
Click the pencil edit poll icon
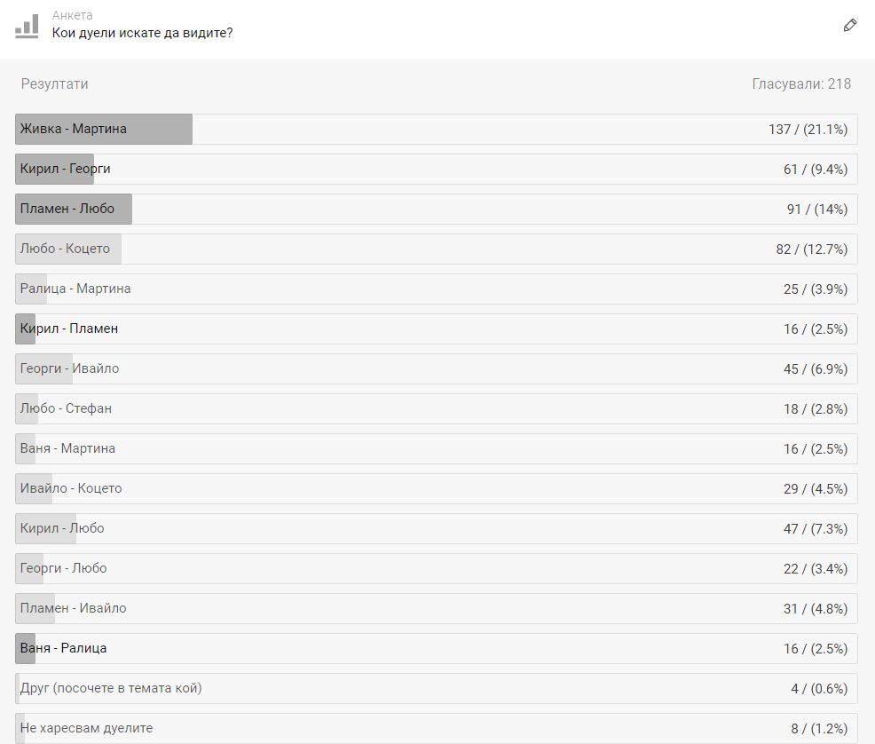(850, 25)
